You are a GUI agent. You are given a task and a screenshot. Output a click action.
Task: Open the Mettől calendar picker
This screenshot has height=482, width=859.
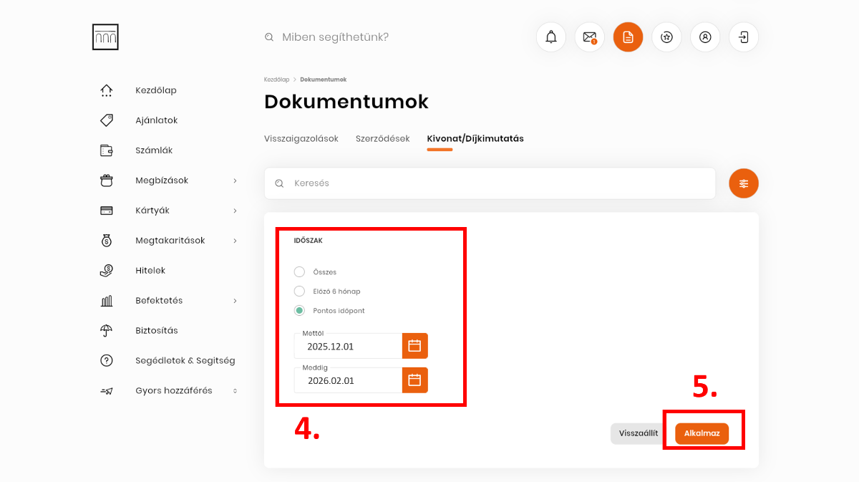click(414, 346)
